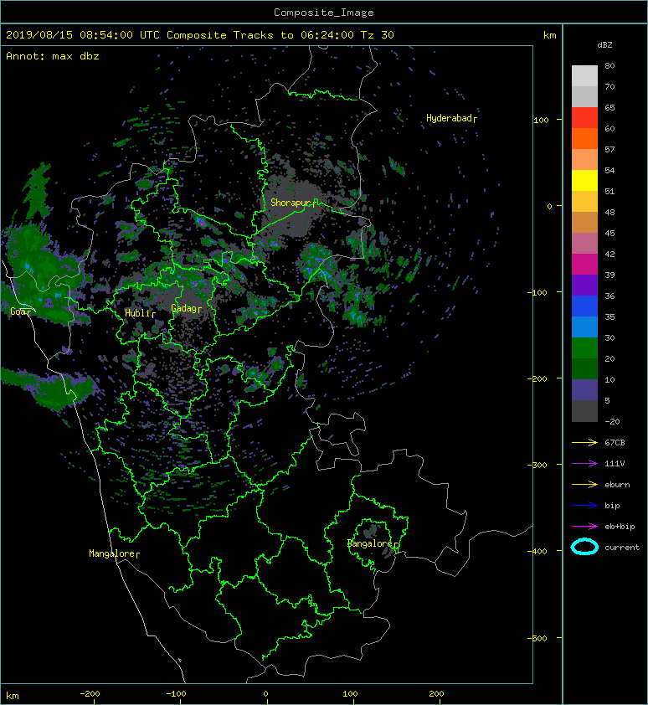Screen dimensions: 648x705
Task: Select the Bangalore city label
Action: pyautogui.click(x=372, y=543)
